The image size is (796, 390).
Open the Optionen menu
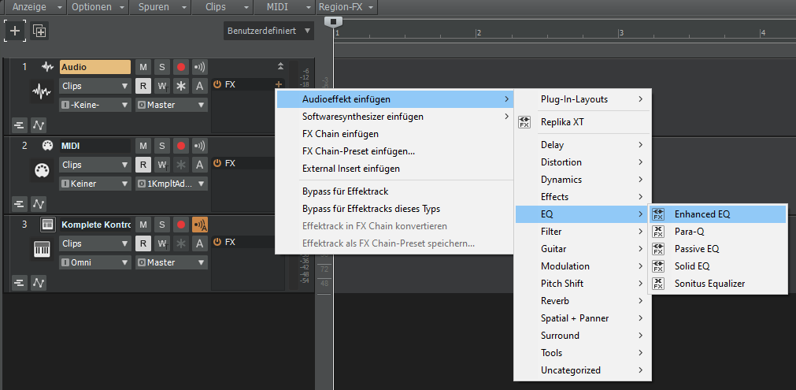pos(98,7)
